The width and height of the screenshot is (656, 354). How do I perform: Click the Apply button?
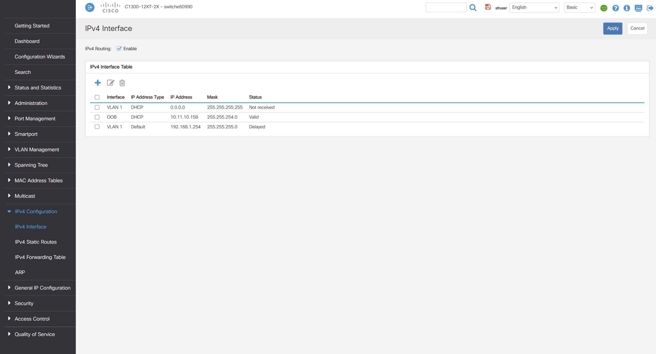612,28
